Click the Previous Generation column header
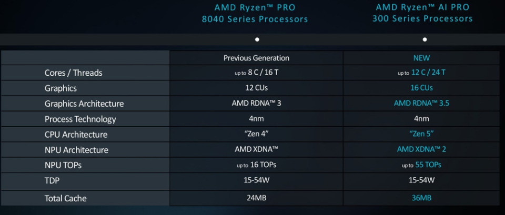505x215 pixels. [x=256, y=58]
